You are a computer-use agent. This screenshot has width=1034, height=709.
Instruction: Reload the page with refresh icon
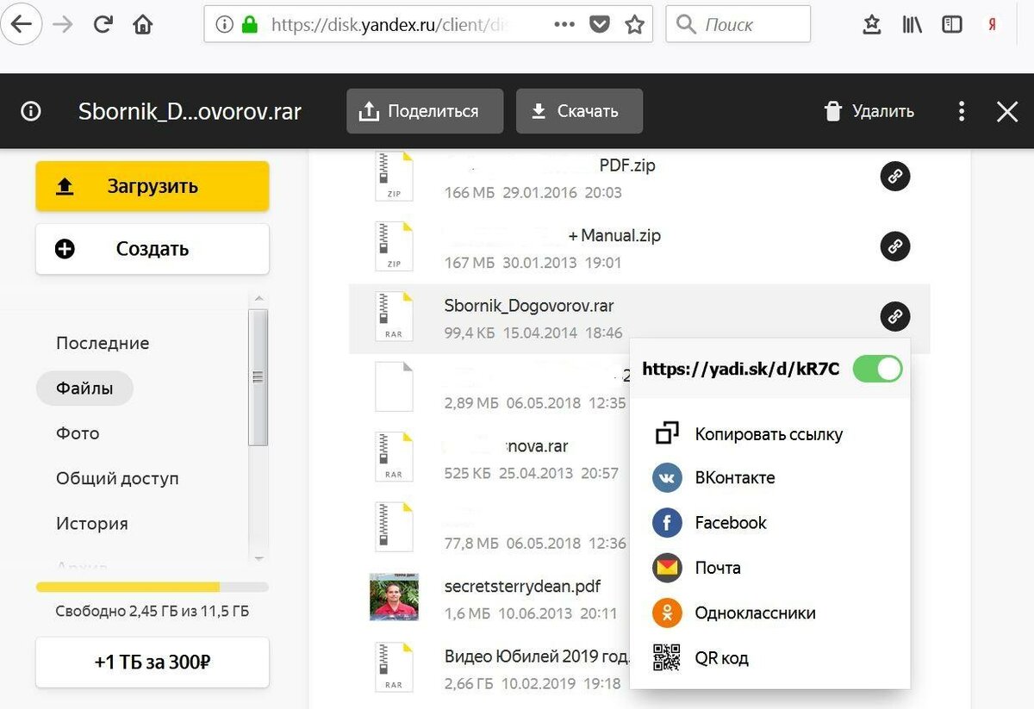[103, 24]
